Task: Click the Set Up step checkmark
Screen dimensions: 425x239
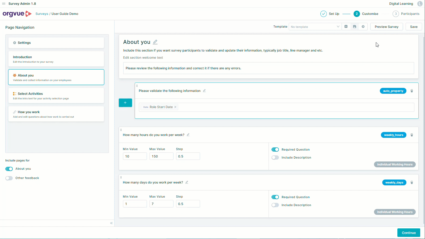Action: coord(323,14)
